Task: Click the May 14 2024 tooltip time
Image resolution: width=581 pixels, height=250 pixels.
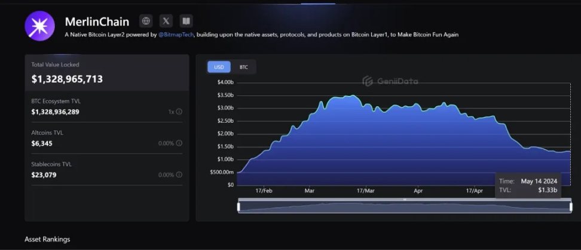Action: 539,181
